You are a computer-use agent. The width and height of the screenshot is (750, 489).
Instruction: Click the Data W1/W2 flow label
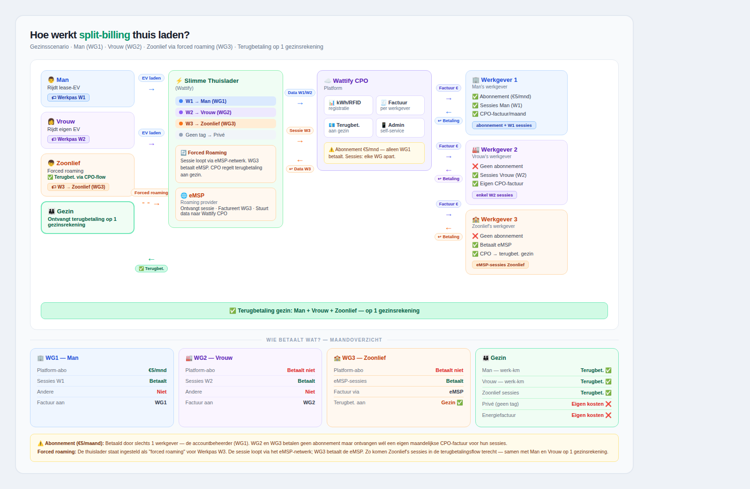[x=300, y=93]
